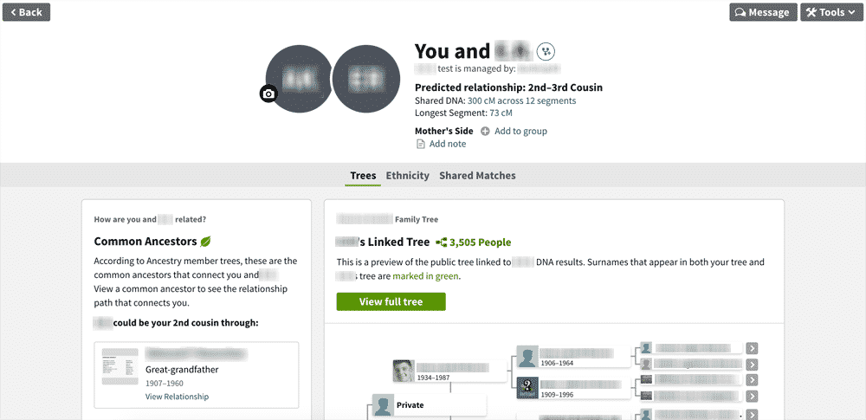Open the 300 cM across 12 segments link

521,101
